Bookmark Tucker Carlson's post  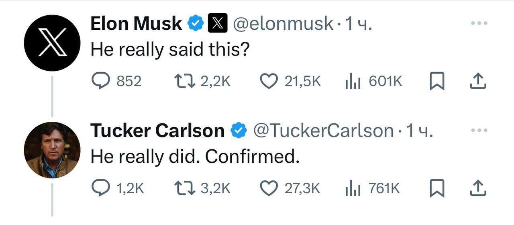(x=436, y=188)
